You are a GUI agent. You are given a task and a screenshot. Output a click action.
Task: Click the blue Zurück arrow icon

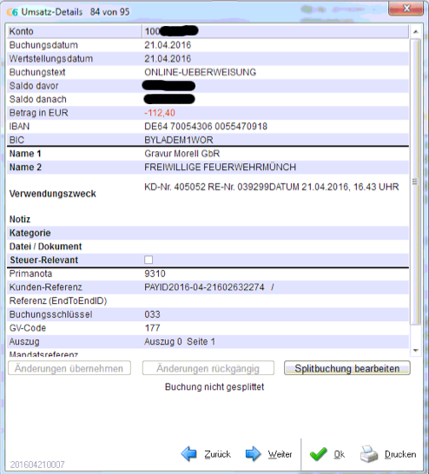pyautogui.click(x=189, y=454)
